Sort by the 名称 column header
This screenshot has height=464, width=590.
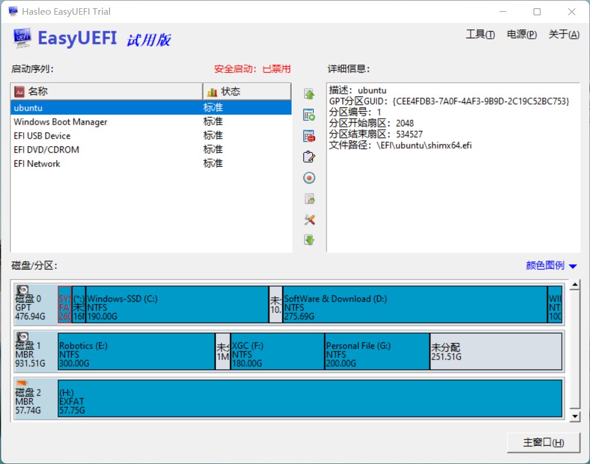[x=106, y=91]
